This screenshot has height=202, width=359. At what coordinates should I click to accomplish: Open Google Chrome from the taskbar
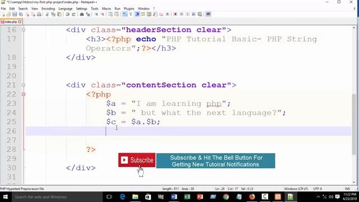(226, 197)
